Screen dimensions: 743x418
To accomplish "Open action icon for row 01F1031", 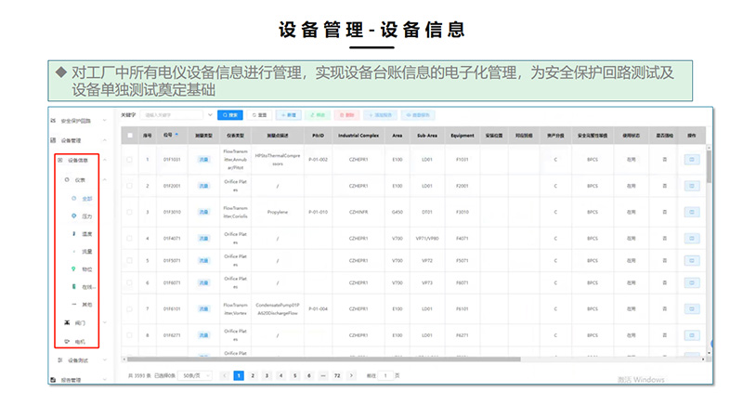I will [692, 160].
